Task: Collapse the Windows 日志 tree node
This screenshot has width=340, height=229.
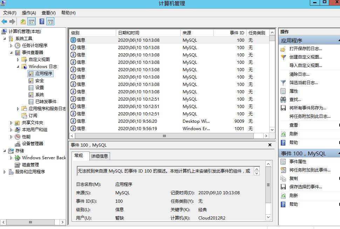Action: (x=18, y=67)
